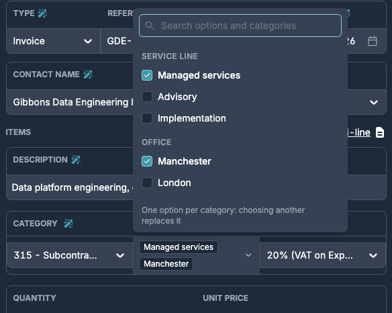Click the magic wand icon beside CONTACT NAME
Image resolution: width=392 pixels, height=313 pixels.
click(x=88, y=75)
